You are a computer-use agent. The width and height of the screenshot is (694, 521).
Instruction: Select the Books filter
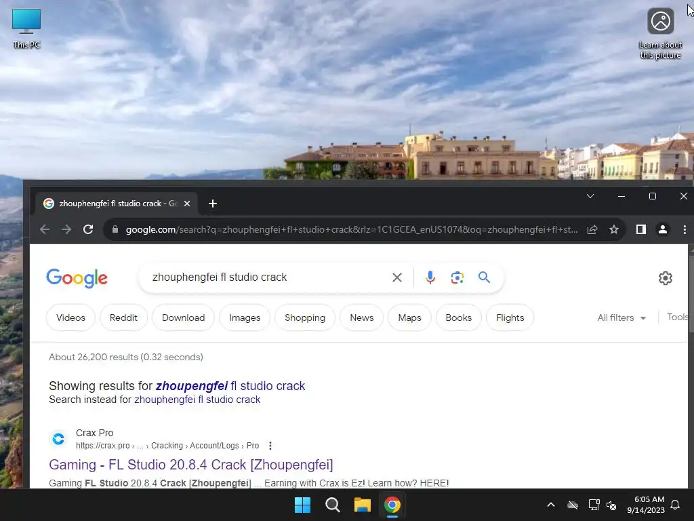point(459,317)
